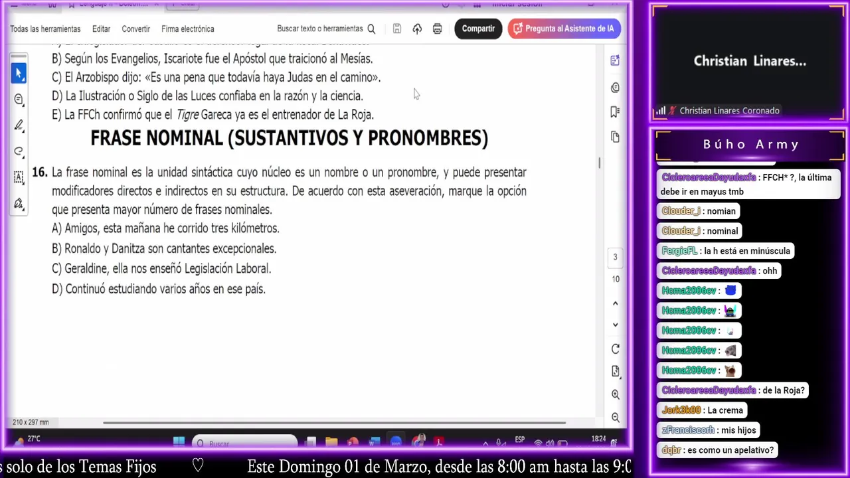Click the search magnifier icon in toolbar
850x478 pixels.
coord(371,29)
